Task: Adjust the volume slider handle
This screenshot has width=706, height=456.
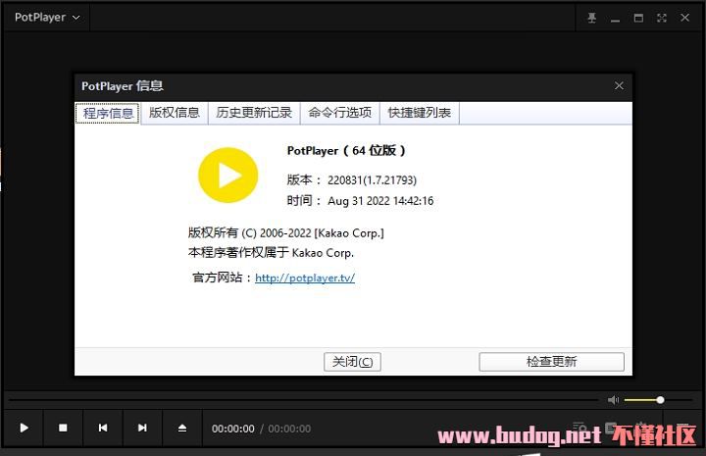Action: click(660, 400)
